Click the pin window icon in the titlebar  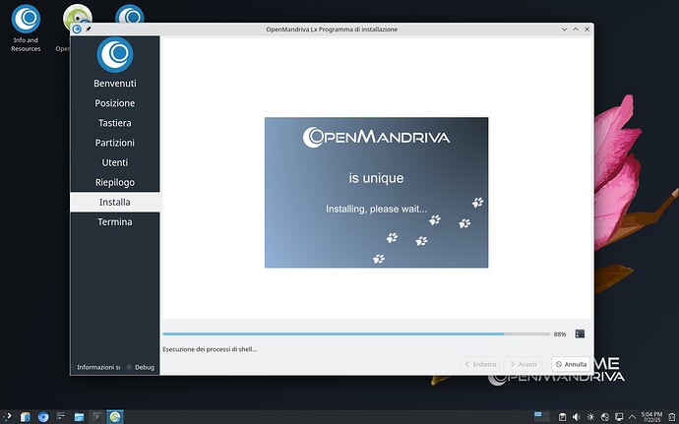[89, 29]
